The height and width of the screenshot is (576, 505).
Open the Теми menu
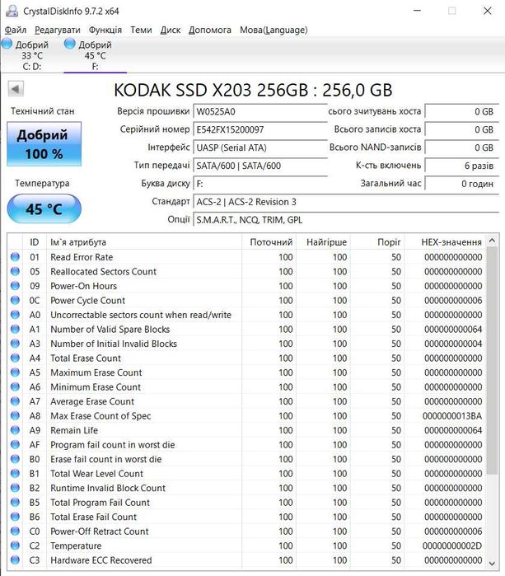pyautogui.click(x=141, y=30)
